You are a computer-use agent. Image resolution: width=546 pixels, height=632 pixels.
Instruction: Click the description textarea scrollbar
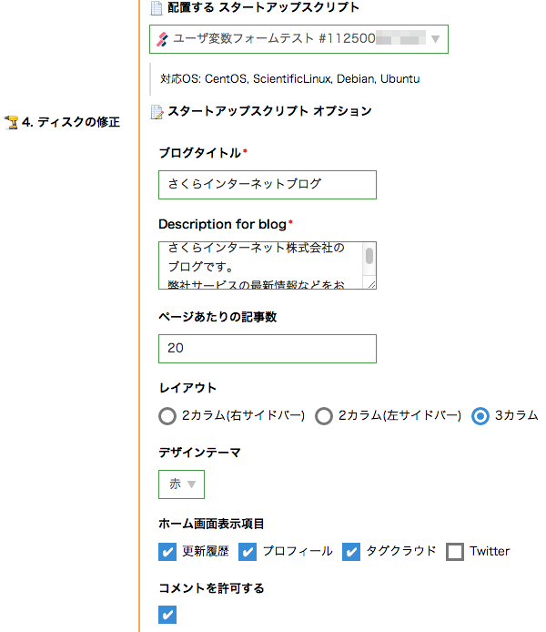[369, 257]
